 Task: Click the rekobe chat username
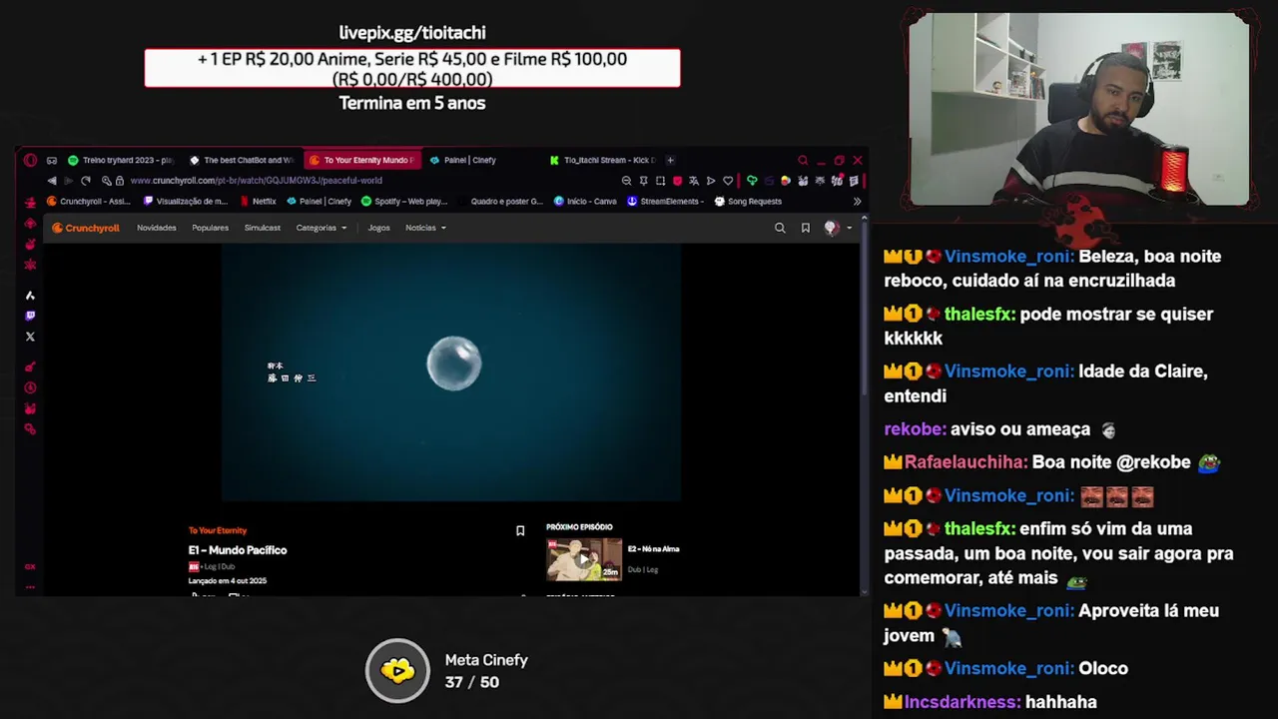coord(915,429)
